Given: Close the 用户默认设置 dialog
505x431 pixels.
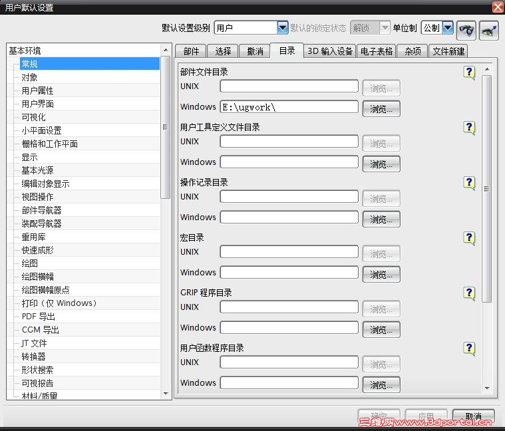Looking at the screenshot, I should coord(498,7).
